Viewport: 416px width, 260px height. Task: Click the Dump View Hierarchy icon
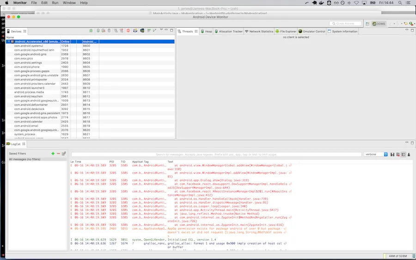tap(142, 31)
